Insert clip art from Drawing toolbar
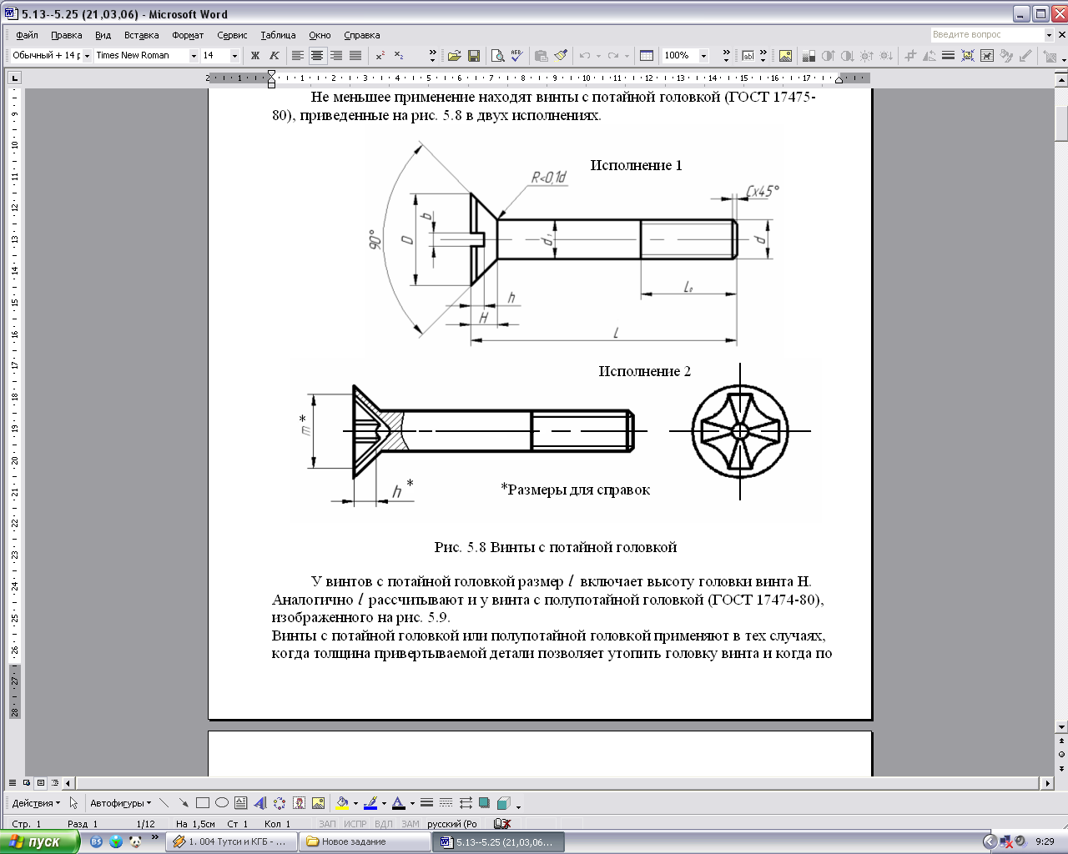1068x854 pixels. pos(299,803)
